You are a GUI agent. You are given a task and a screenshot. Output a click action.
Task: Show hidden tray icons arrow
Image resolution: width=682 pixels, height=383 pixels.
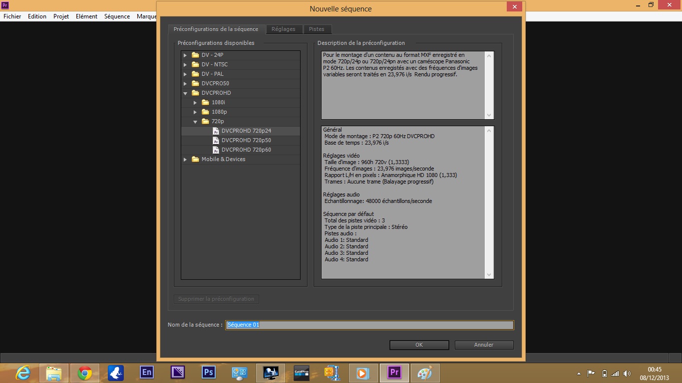pos(579,374)
